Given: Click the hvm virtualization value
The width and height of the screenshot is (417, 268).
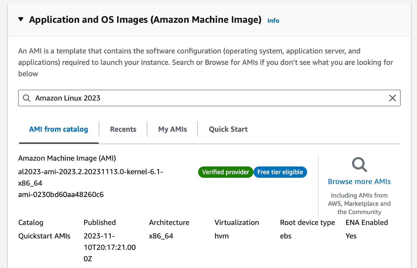Looking at the screenshot, I should [222, 236].
